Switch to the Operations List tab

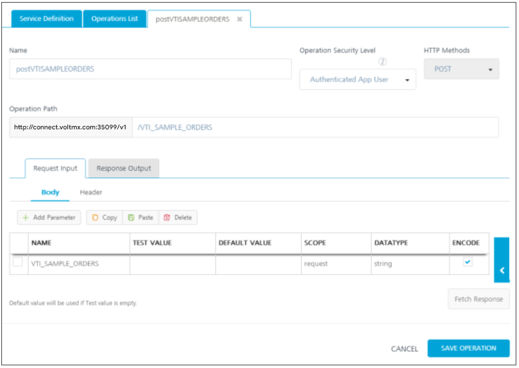pyautogui.click(x=115, y=19)
